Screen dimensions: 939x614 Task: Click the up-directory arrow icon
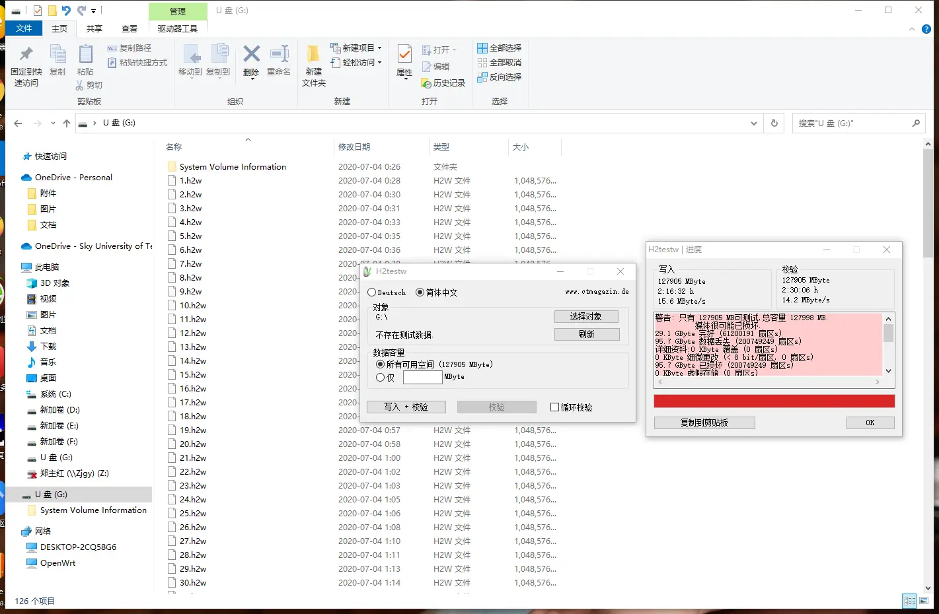(x=67, y=123)
